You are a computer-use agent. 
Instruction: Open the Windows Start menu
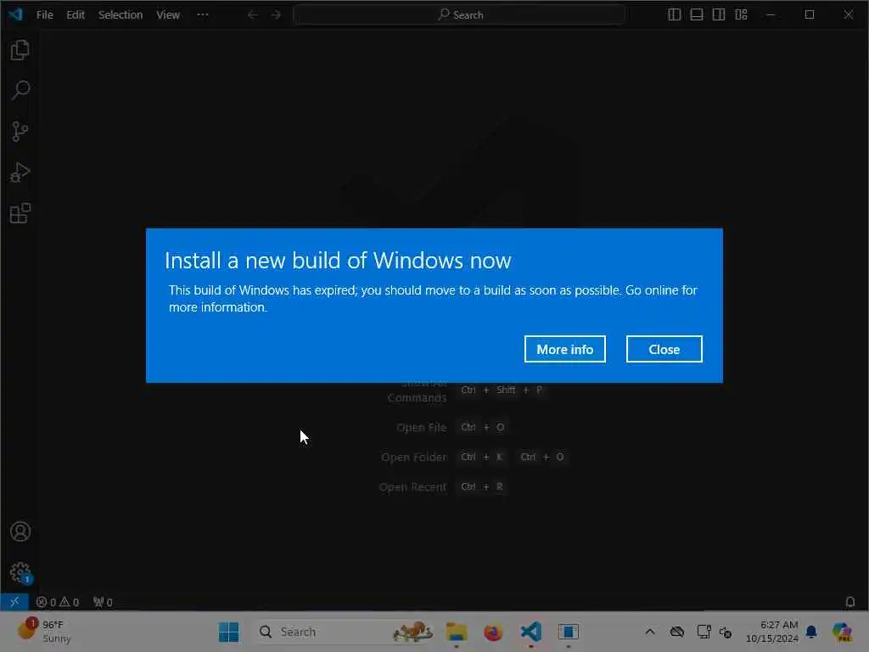click(228, 632)
